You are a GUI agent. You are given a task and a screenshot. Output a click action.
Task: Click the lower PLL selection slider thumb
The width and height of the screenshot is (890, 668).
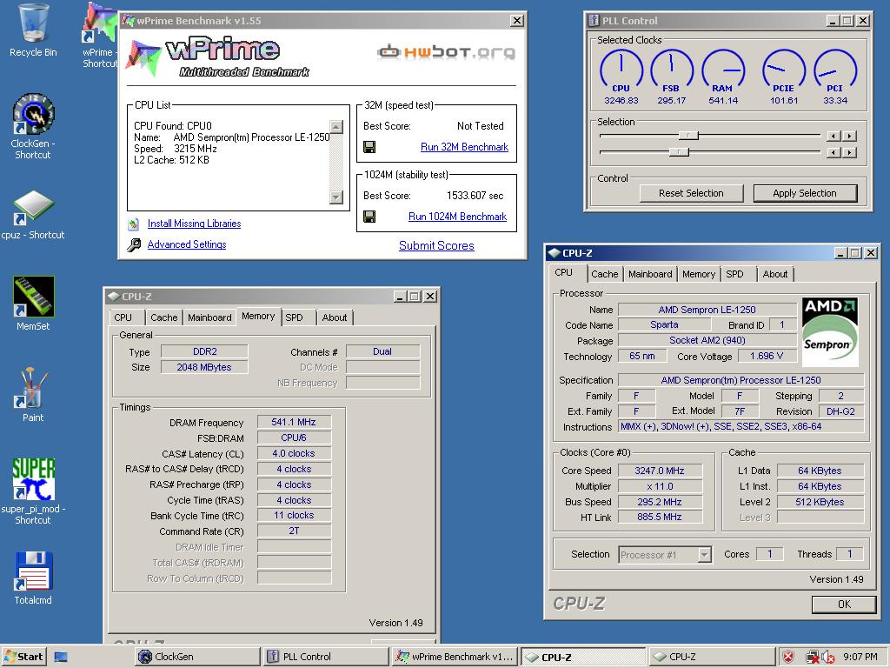point(679,152)
